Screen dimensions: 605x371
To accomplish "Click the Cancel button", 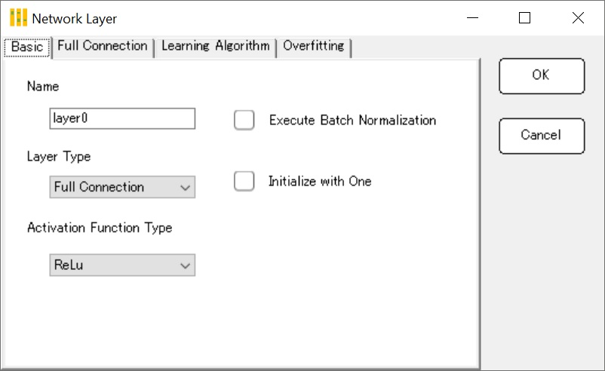I will pos(542,136).
